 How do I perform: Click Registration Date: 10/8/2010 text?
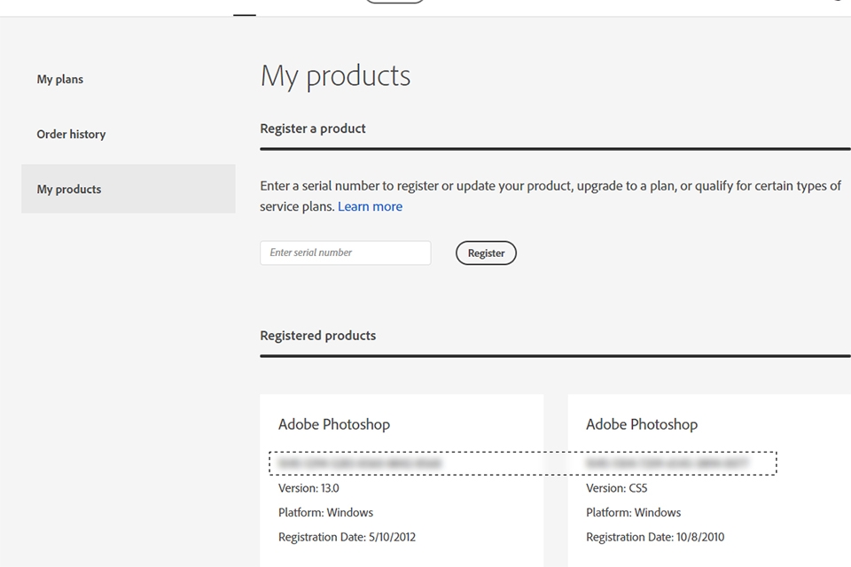pyautogui.click(x=654, y=537)
